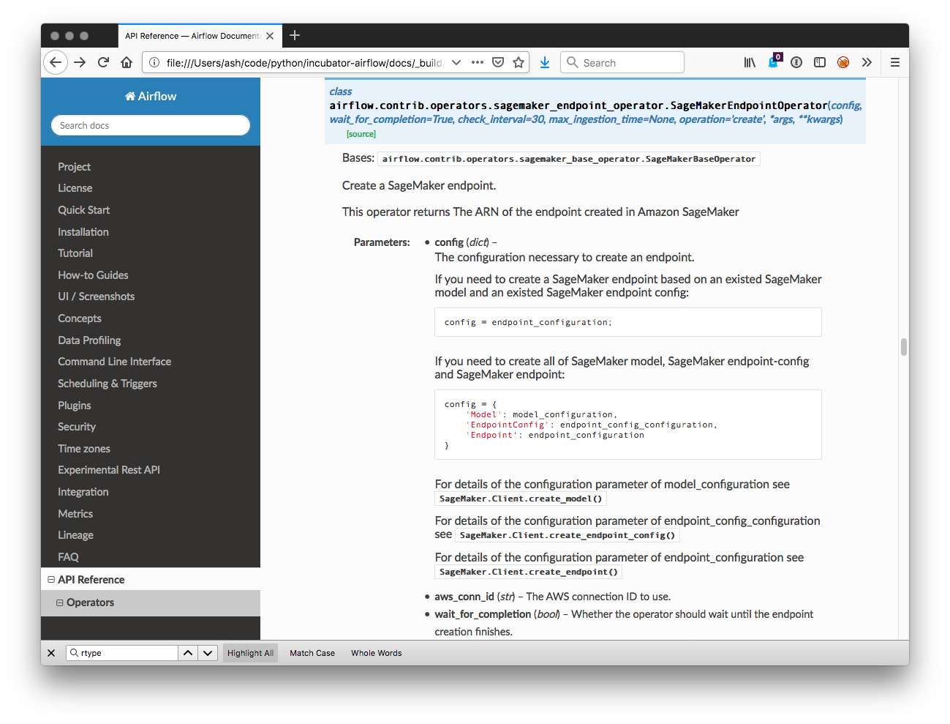The width and height of the screenshot is (950, 724).
Task: Open the How-to Guides page
Action: 93,275
